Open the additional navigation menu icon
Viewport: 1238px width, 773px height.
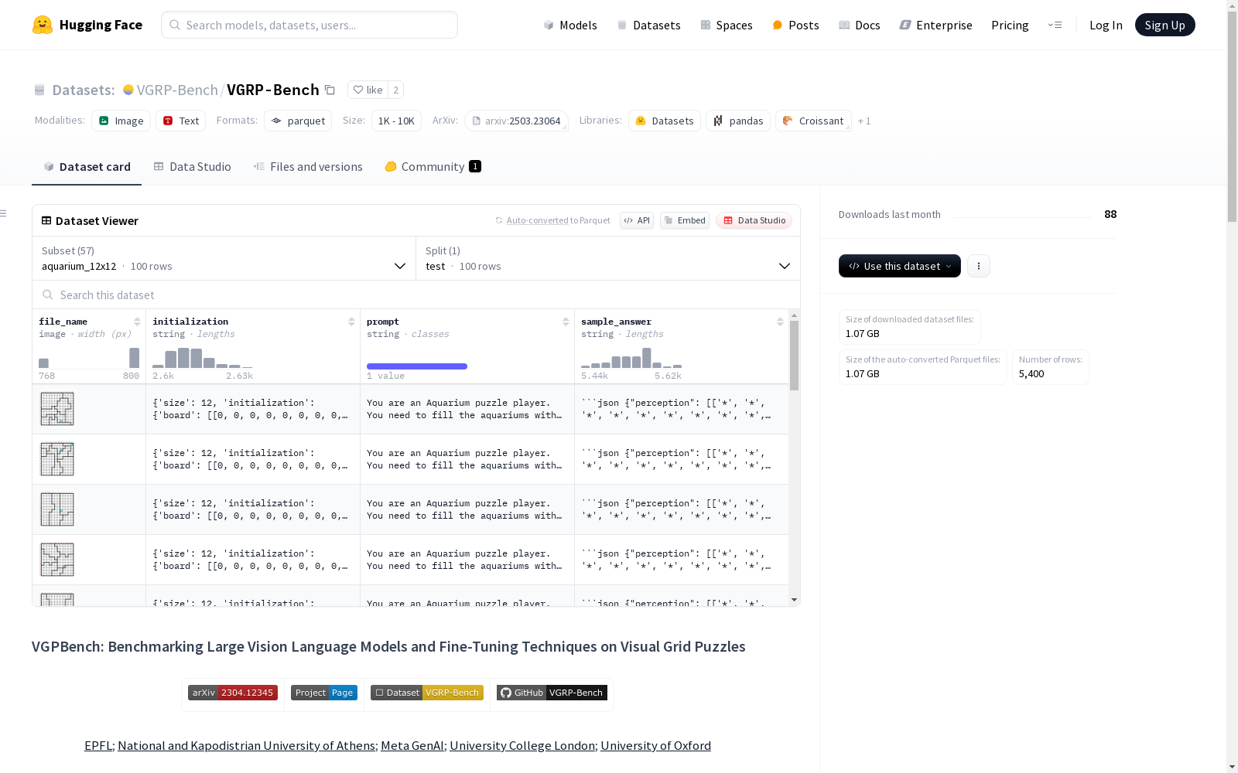pos(1055,25)
